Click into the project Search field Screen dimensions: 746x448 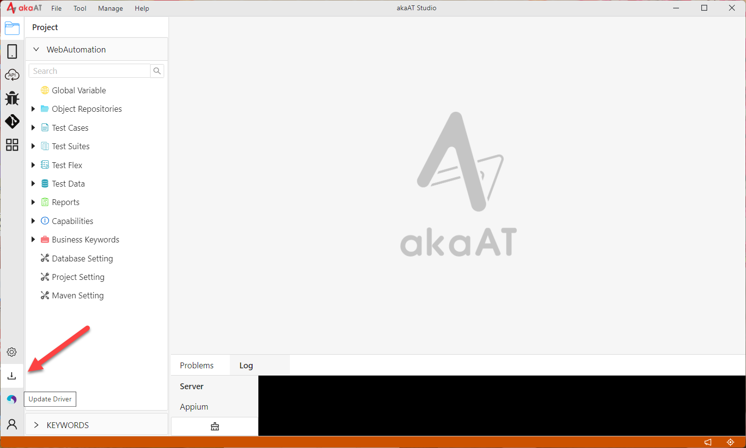(90, 71)
